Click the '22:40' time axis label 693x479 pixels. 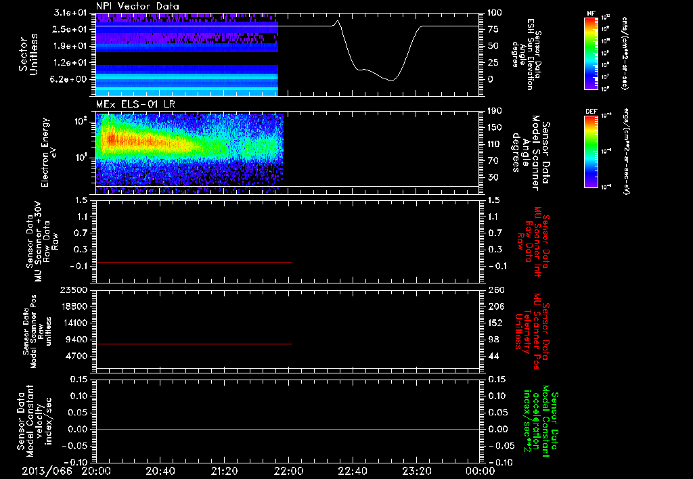pos(353,471)
